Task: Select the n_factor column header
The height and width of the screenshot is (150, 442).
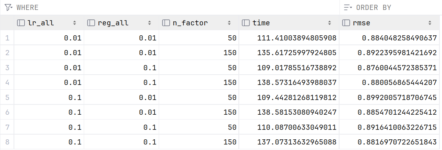Action: tap(199, 23)
